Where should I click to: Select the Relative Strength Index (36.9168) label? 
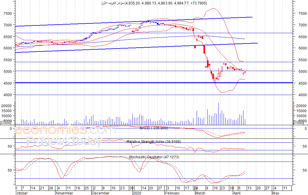(154, 142)
